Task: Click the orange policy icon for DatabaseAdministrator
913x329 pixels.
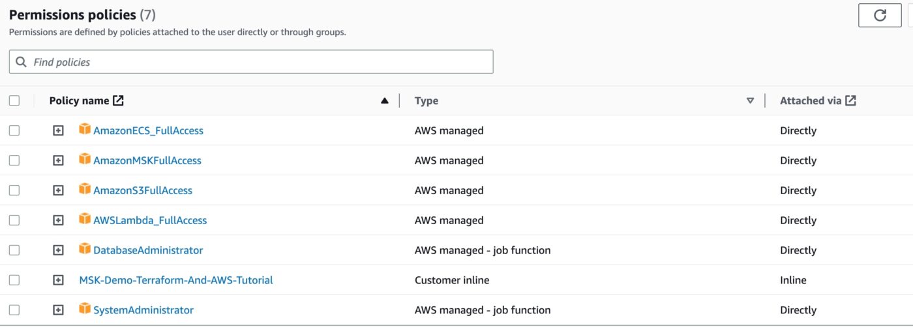Action: (x=85, y=249)
